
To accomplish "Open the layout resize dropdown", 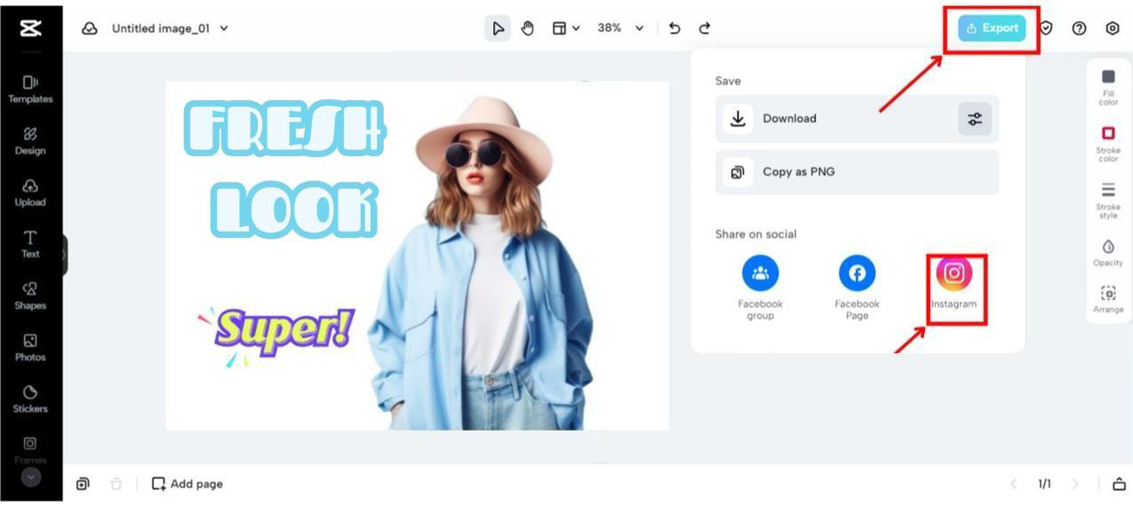I will click(565, 28).
